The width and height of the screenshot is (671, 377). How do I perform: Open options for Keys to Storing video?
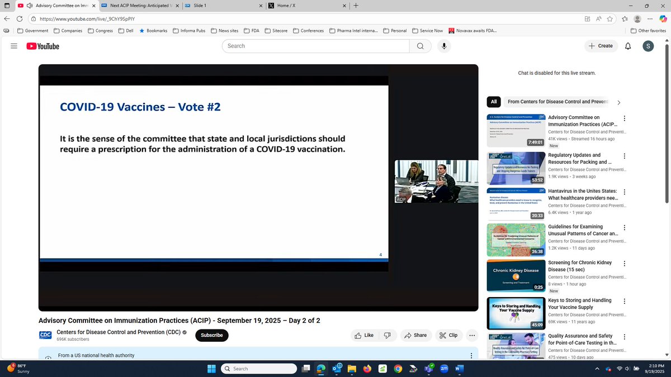pyautogui.click(x=625, y=301)
